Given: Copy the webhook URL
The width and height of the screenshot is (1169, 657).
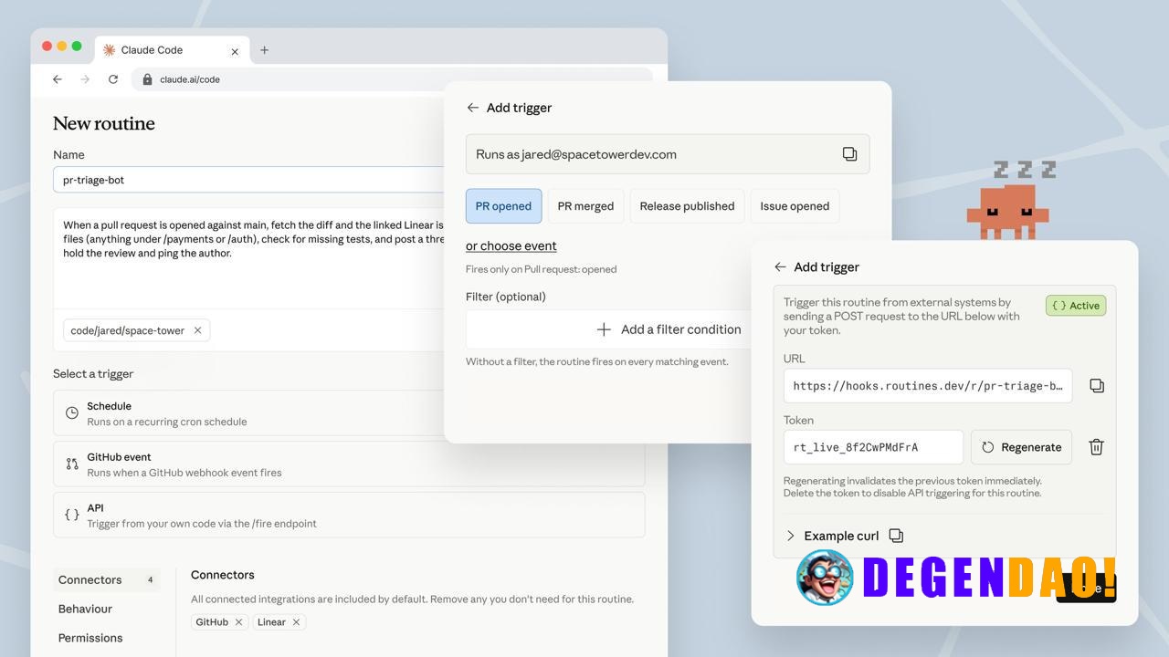Looking at the screenshot, I should coord(1096,385).
